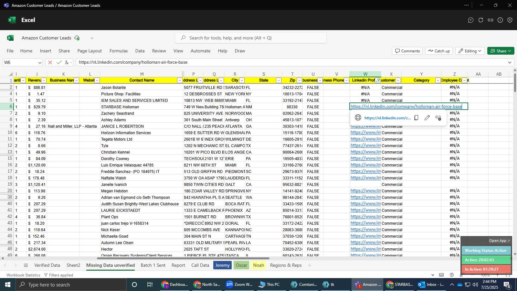Open the Category column filter dropdown
517x291 pixels.
coord(438,81)
